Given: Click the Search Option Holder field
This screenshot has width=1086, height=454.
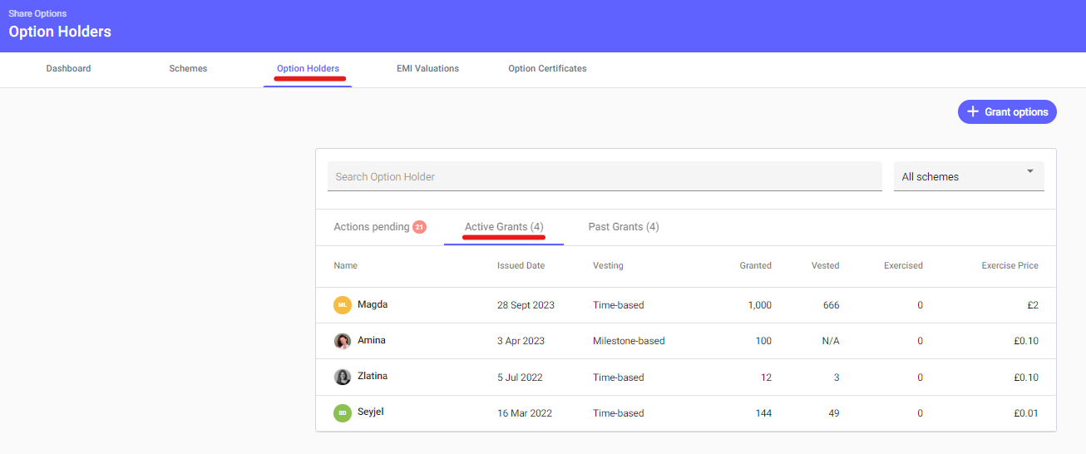Looking at the screenshot, I should 605,176.
